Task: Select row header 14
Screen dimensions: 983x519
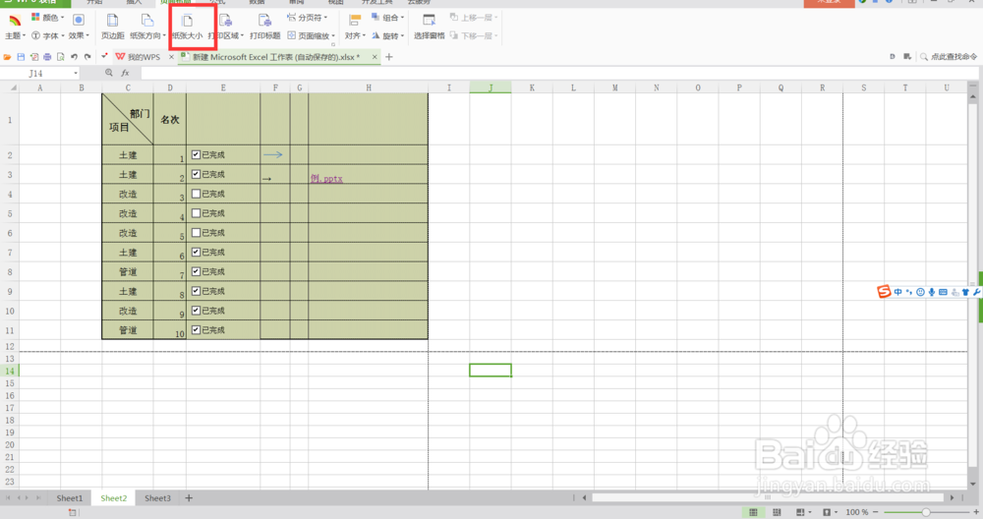Action: click(x=10, y=371)
